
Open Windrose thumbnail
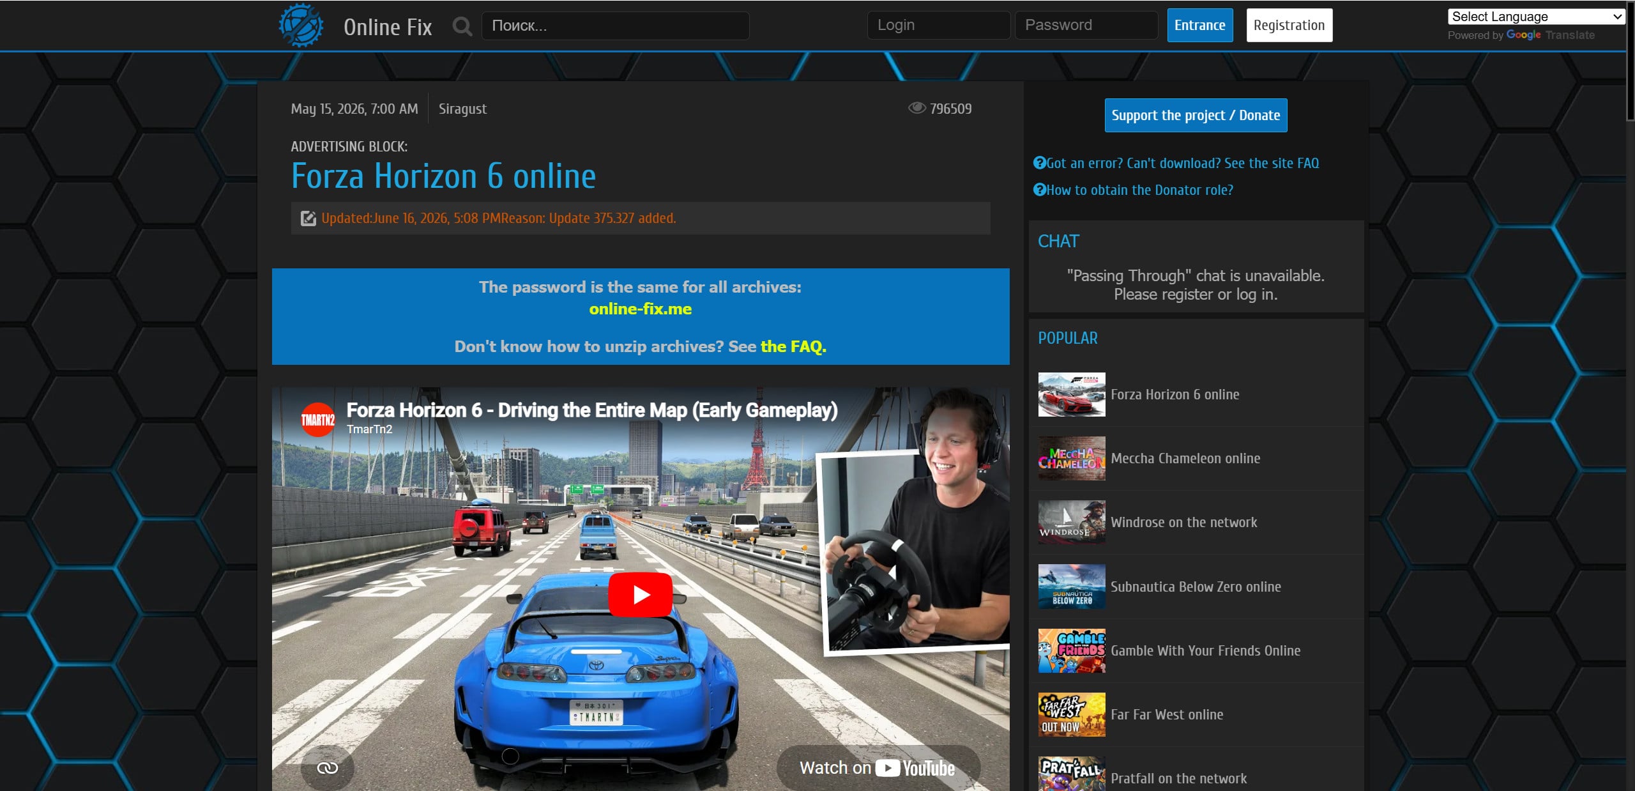click(x=1071, y=522)
